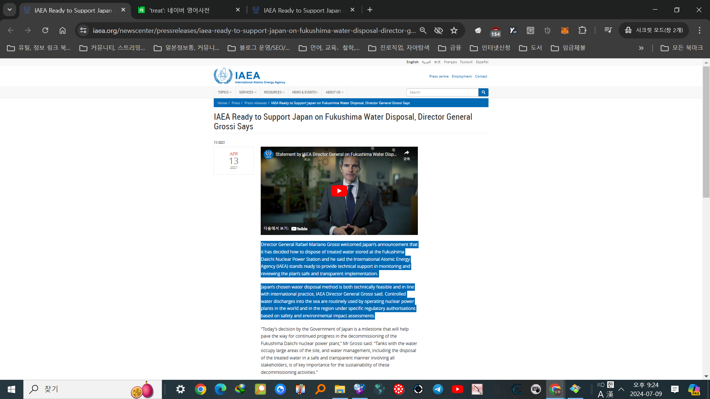This screenshot has height=399, width=710.
Task: Reload the current page
Action: pyautogui.click(x=45, y=30)
